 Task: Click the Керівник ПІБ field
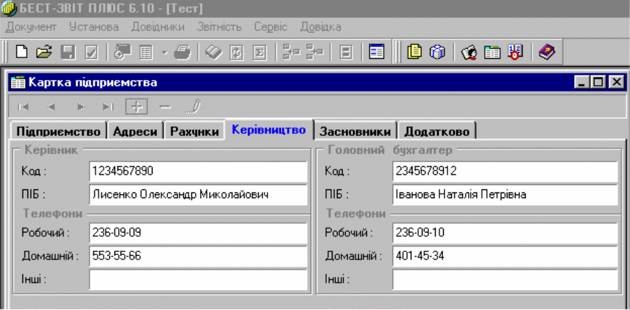pos(198,195)
